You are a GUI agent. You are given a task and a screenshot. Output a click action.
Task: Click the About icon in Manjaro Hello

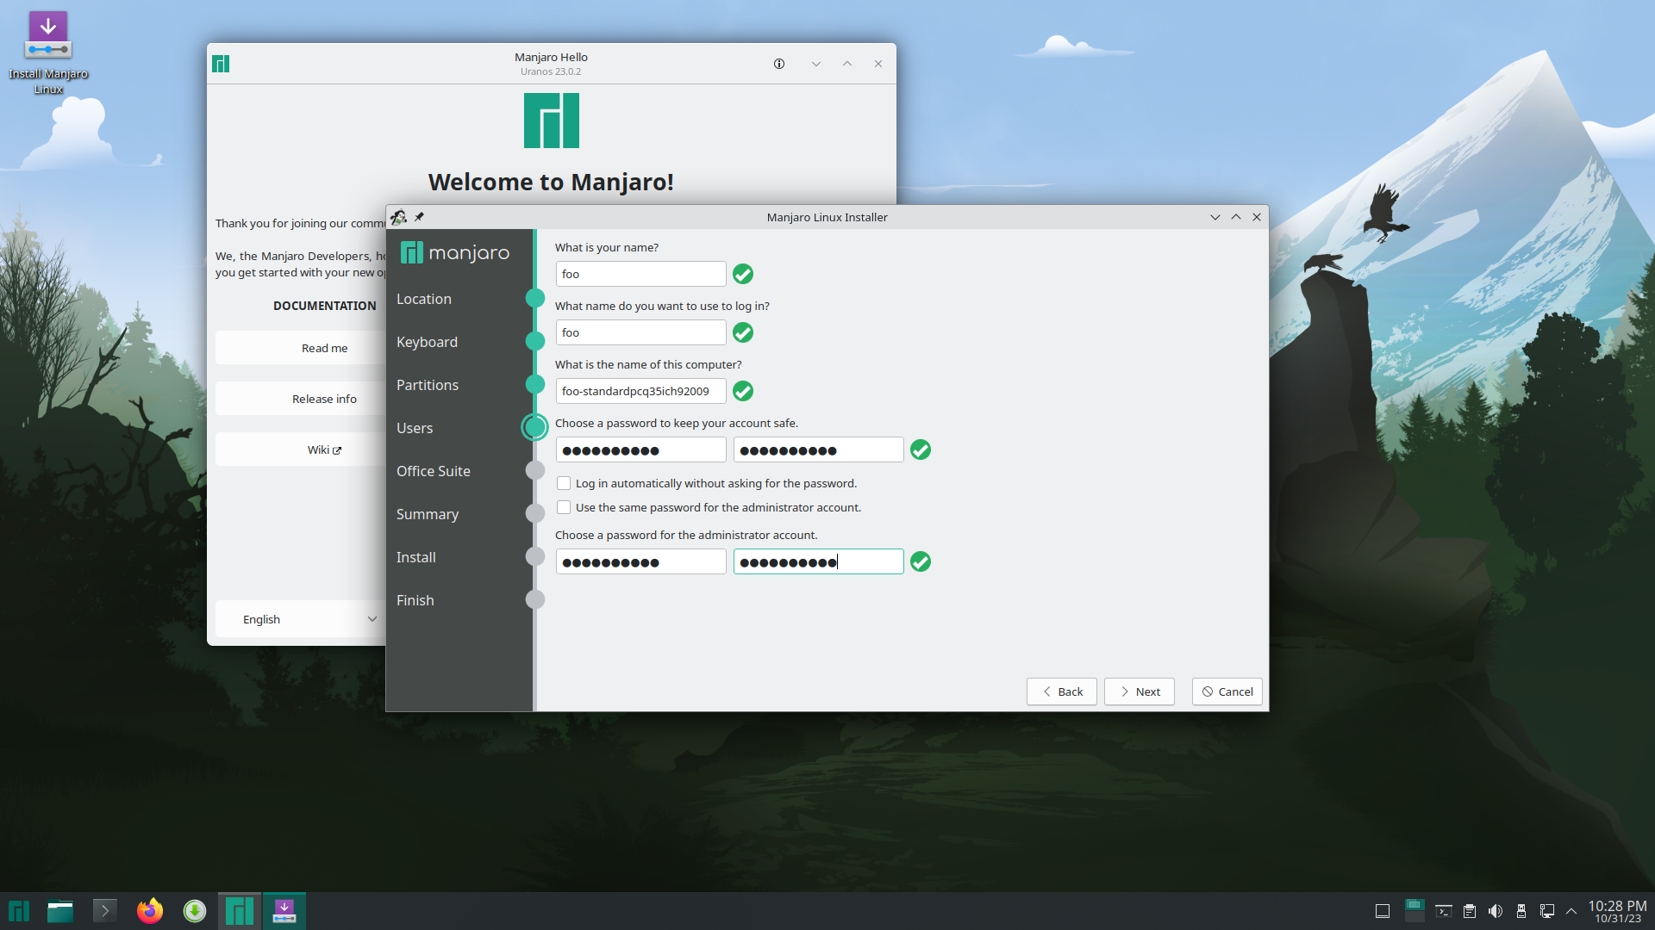[779, 64]
